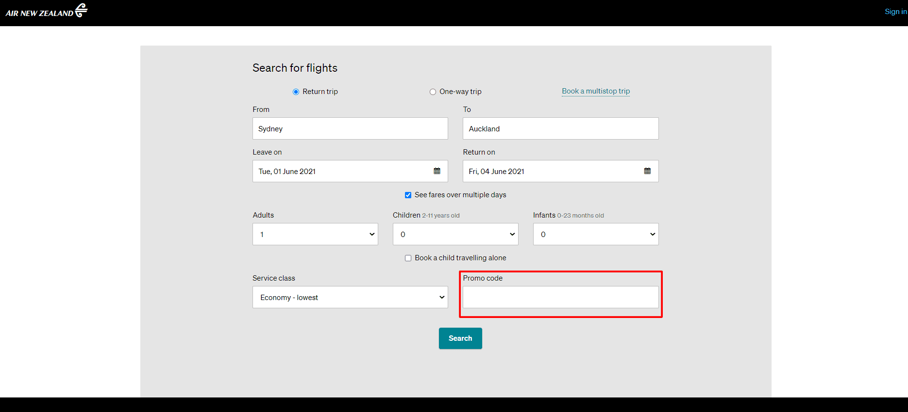This screenshot has height=412, width=908.
Task: Click the Search button
Action: coord(460,338)
